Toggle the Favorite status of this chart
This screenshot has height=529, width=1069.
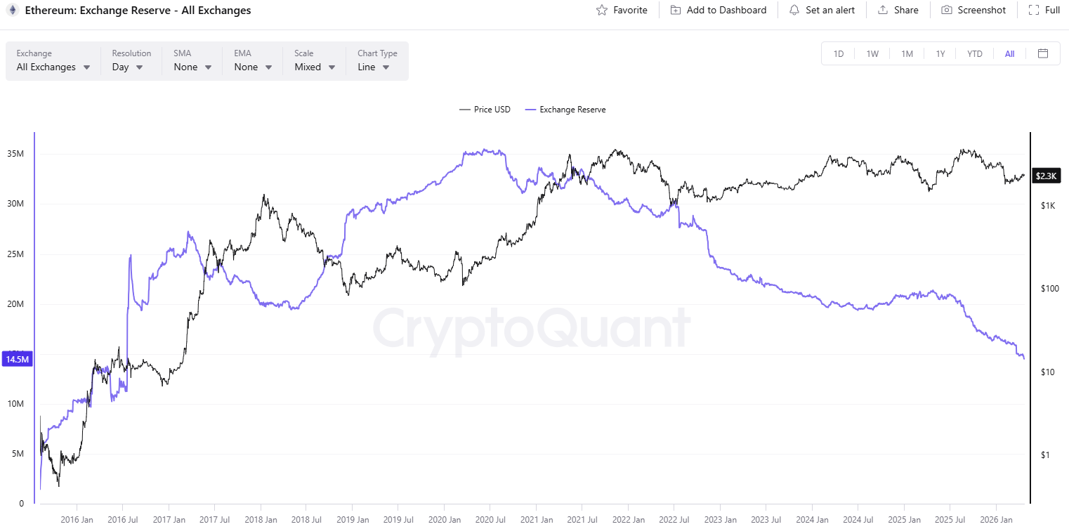(x=622, y=10)
